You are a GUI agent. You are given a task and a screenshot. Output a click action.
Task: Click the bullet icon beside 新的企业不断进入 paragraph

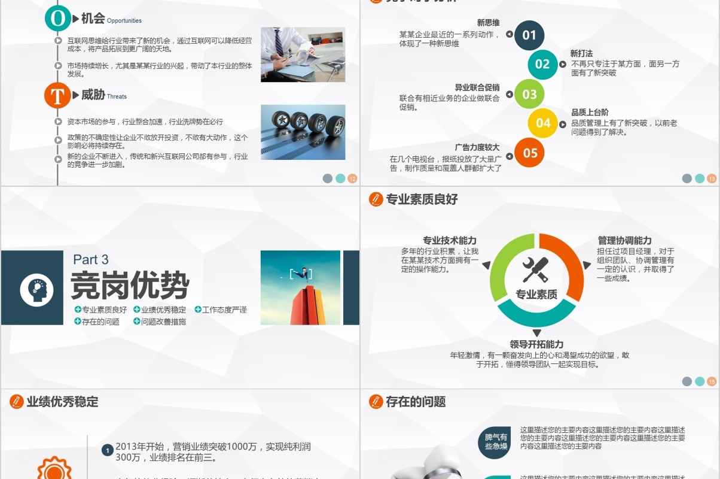point(58,159)
